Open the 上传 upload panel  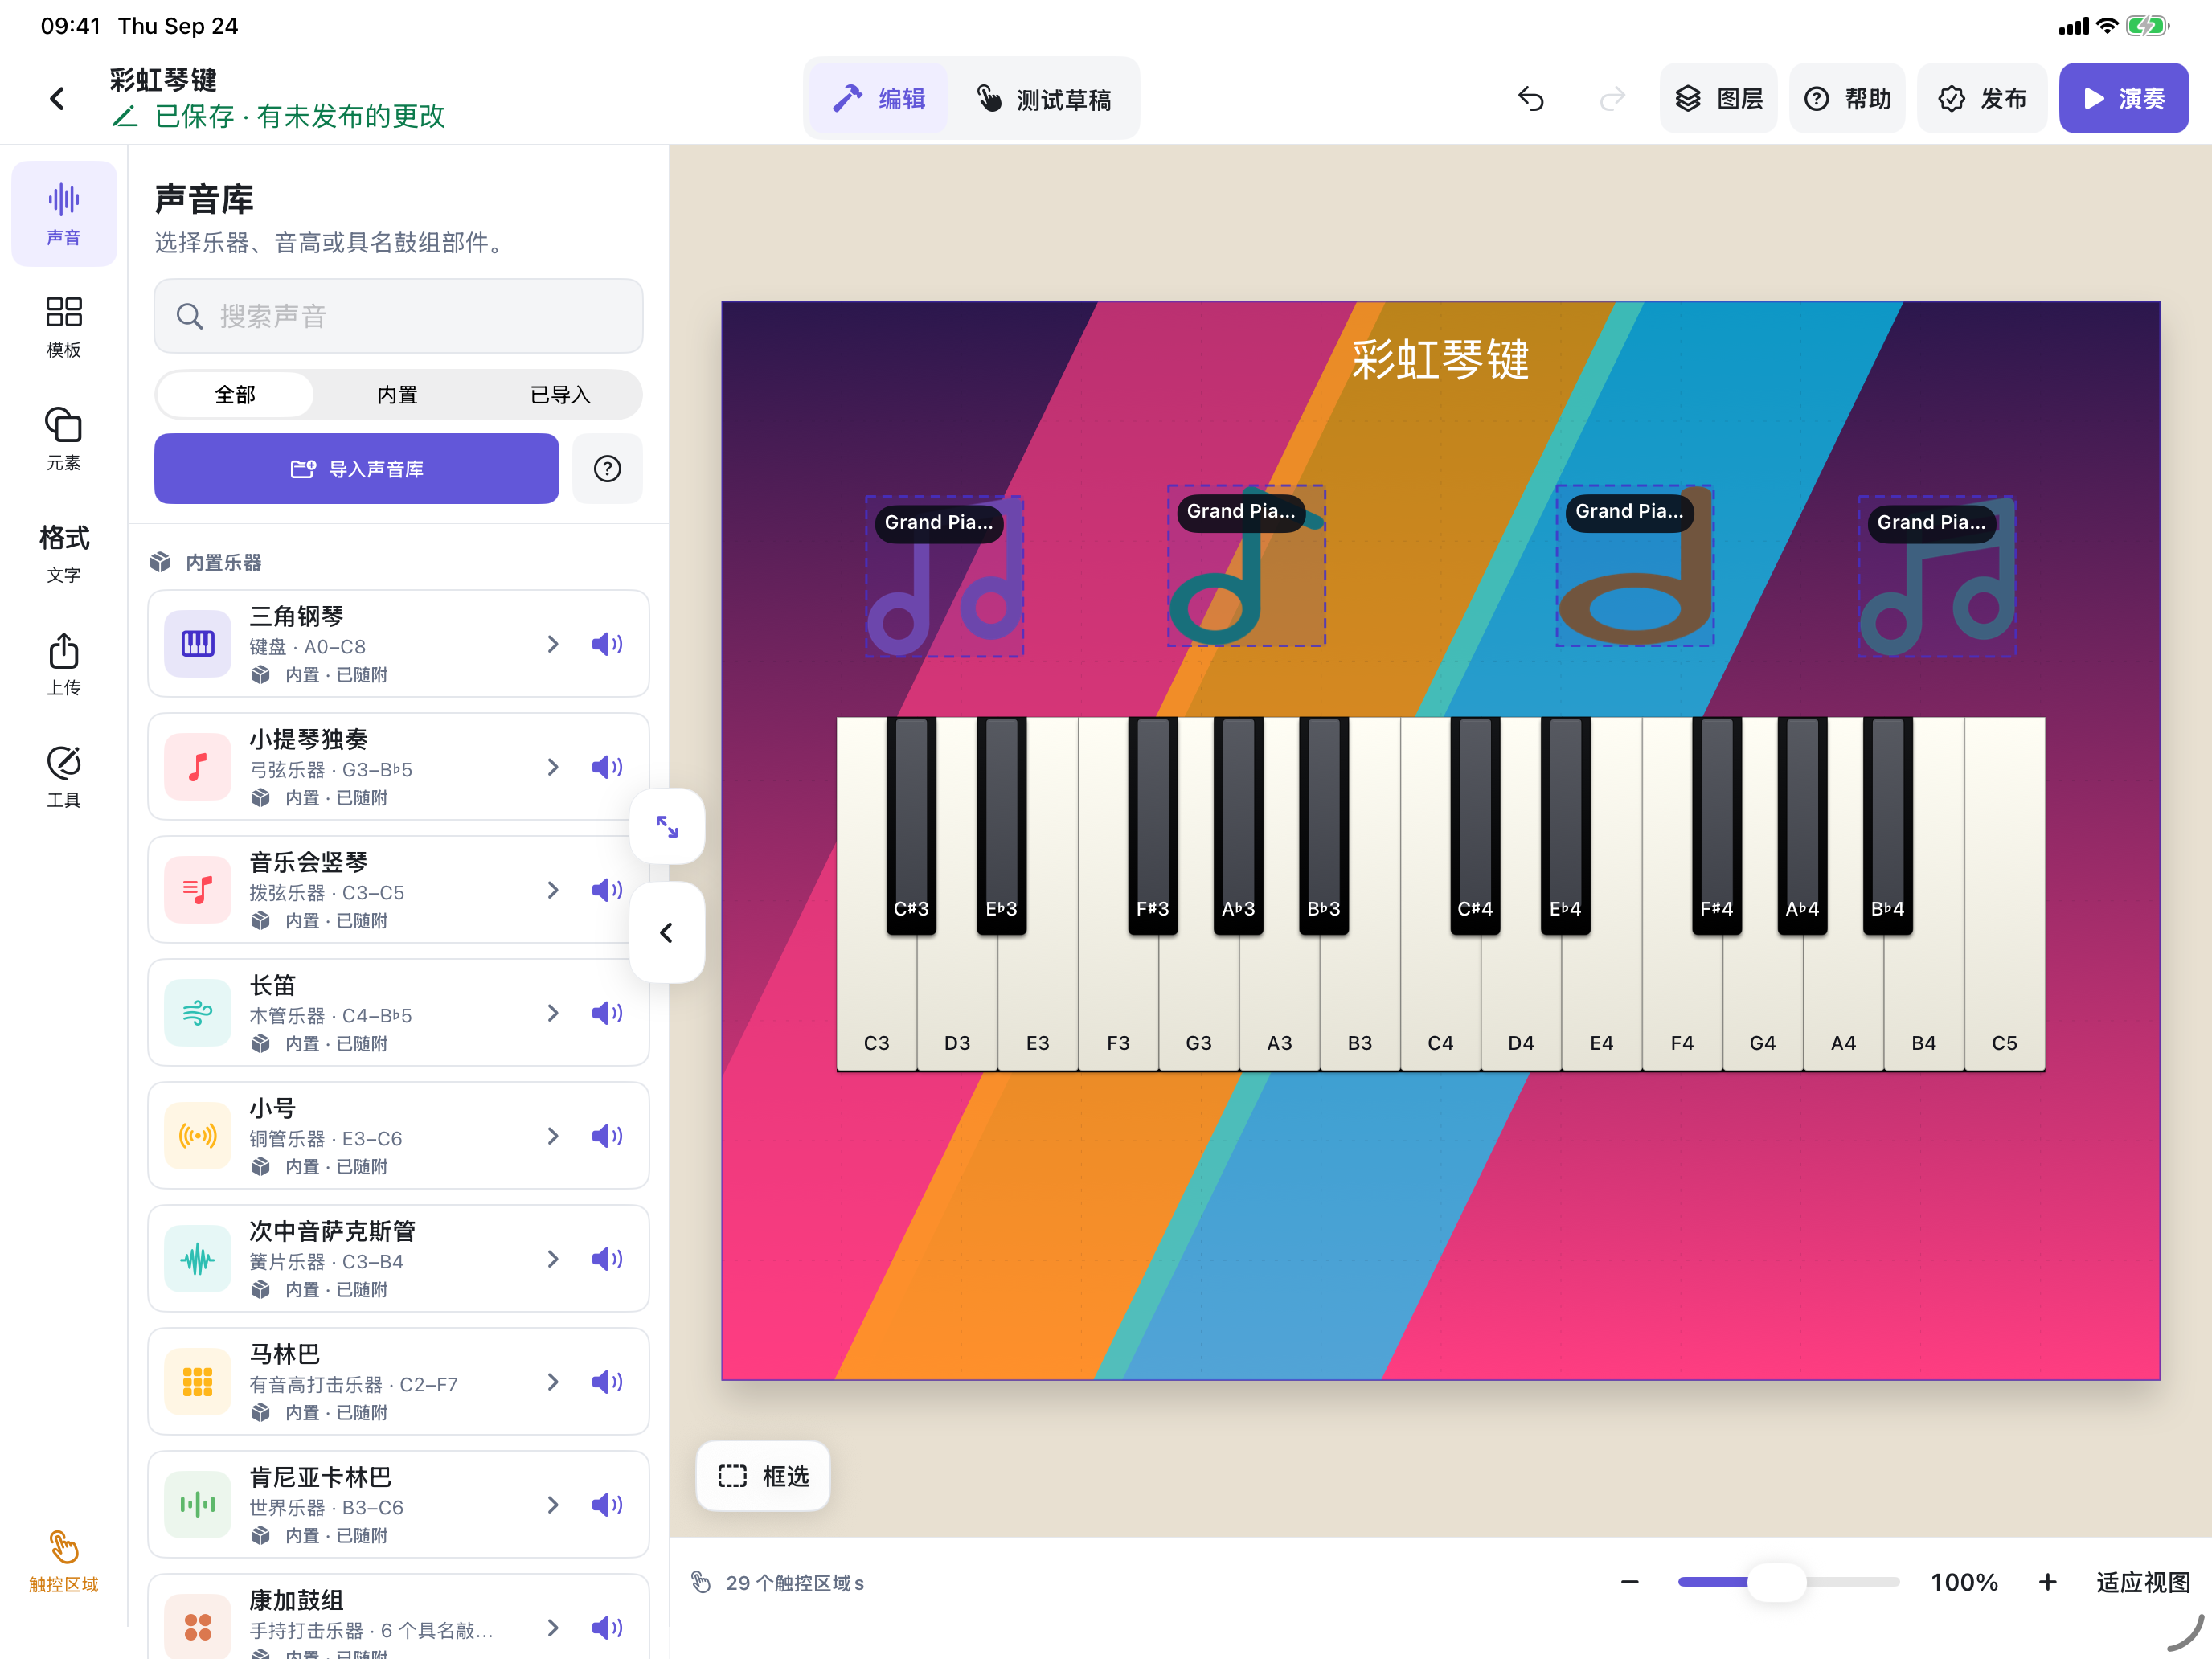63,664
